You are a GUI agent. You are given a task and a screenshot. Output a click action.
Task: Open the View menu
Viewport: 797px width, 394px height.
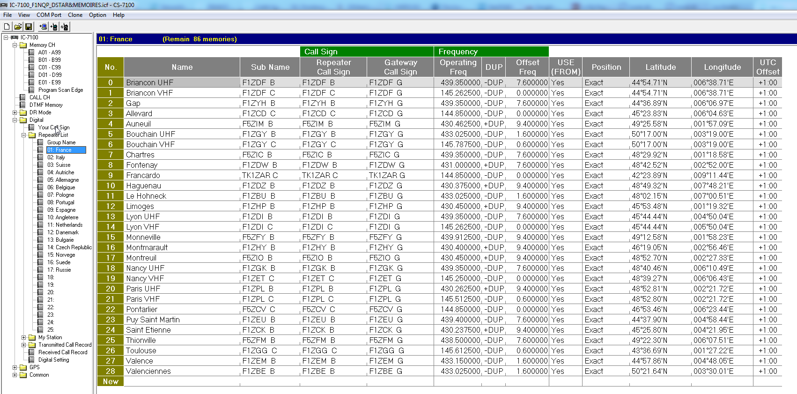[x=24, y=15]
